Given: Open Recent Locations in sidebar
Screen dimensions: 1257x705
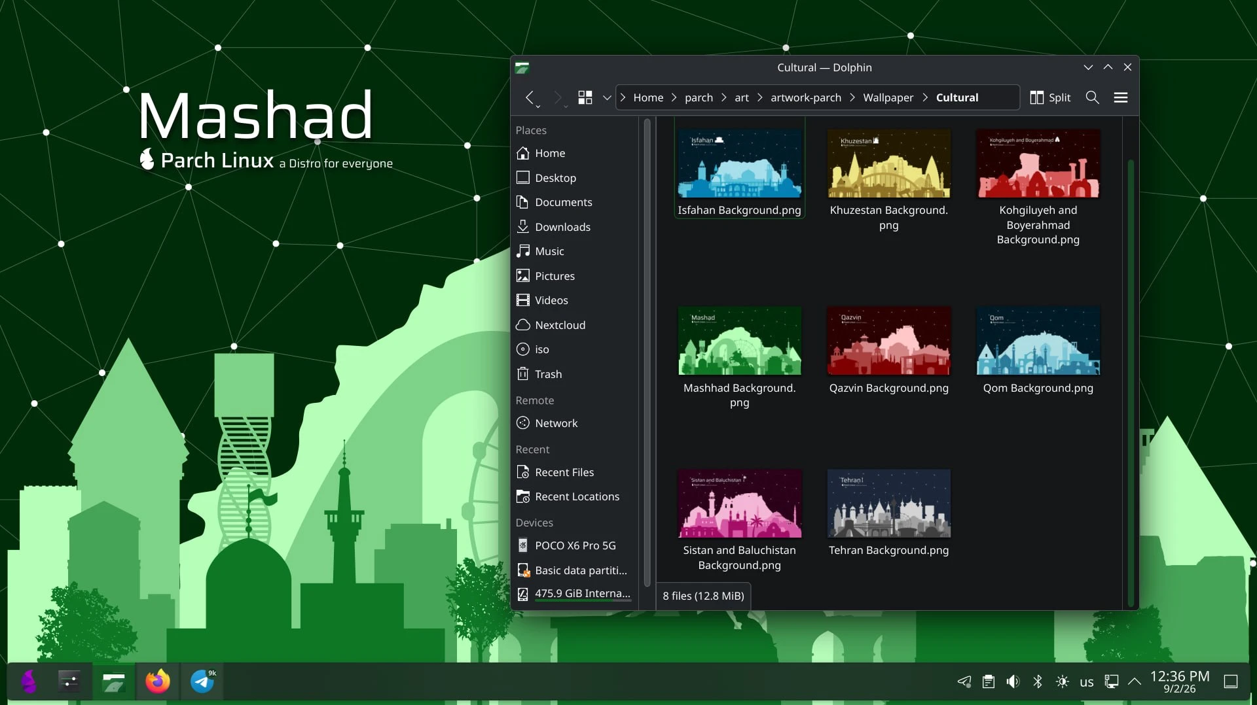Looking at the screenshot, I should pos(574,496).
